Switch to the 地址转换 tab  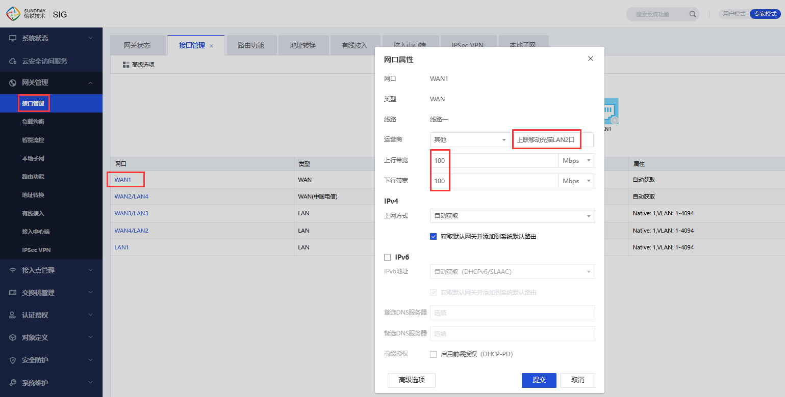coord(303,45)
